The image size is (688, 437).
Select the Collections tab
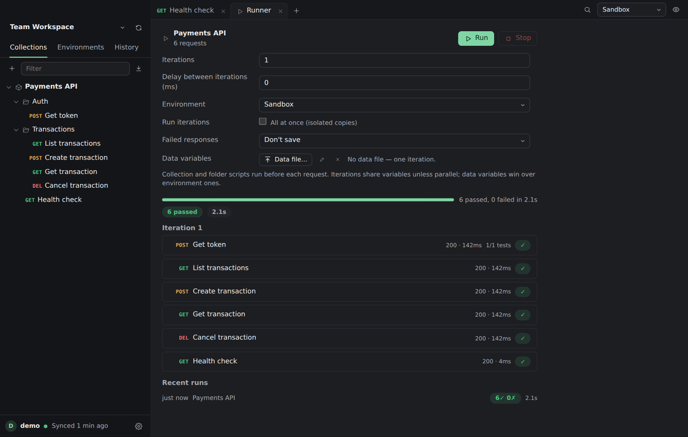coord(28,47)
